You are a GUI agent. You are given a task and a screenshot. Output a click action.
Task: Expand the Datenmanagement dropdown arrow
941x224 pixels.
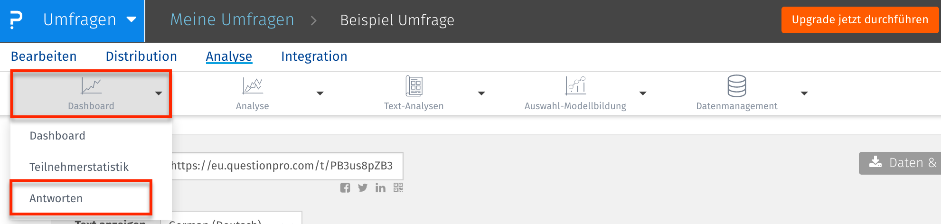(x=804, y=93)
